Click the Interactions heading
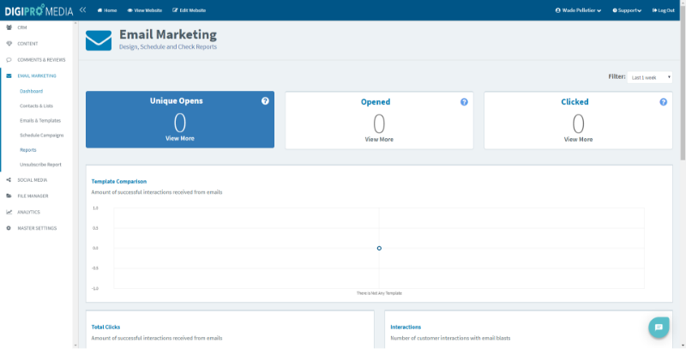The height and width of the screenshot is (349, 686). pos(406,327)
